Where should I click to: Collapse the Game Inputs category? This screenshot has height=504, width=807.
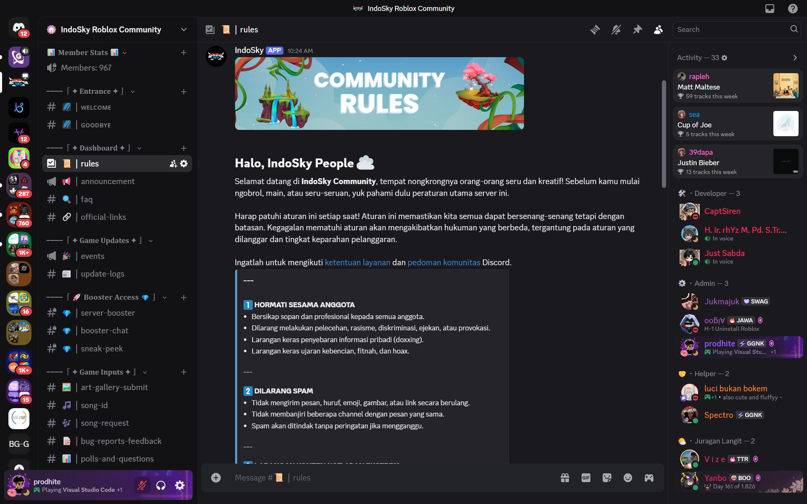point(97,372)
